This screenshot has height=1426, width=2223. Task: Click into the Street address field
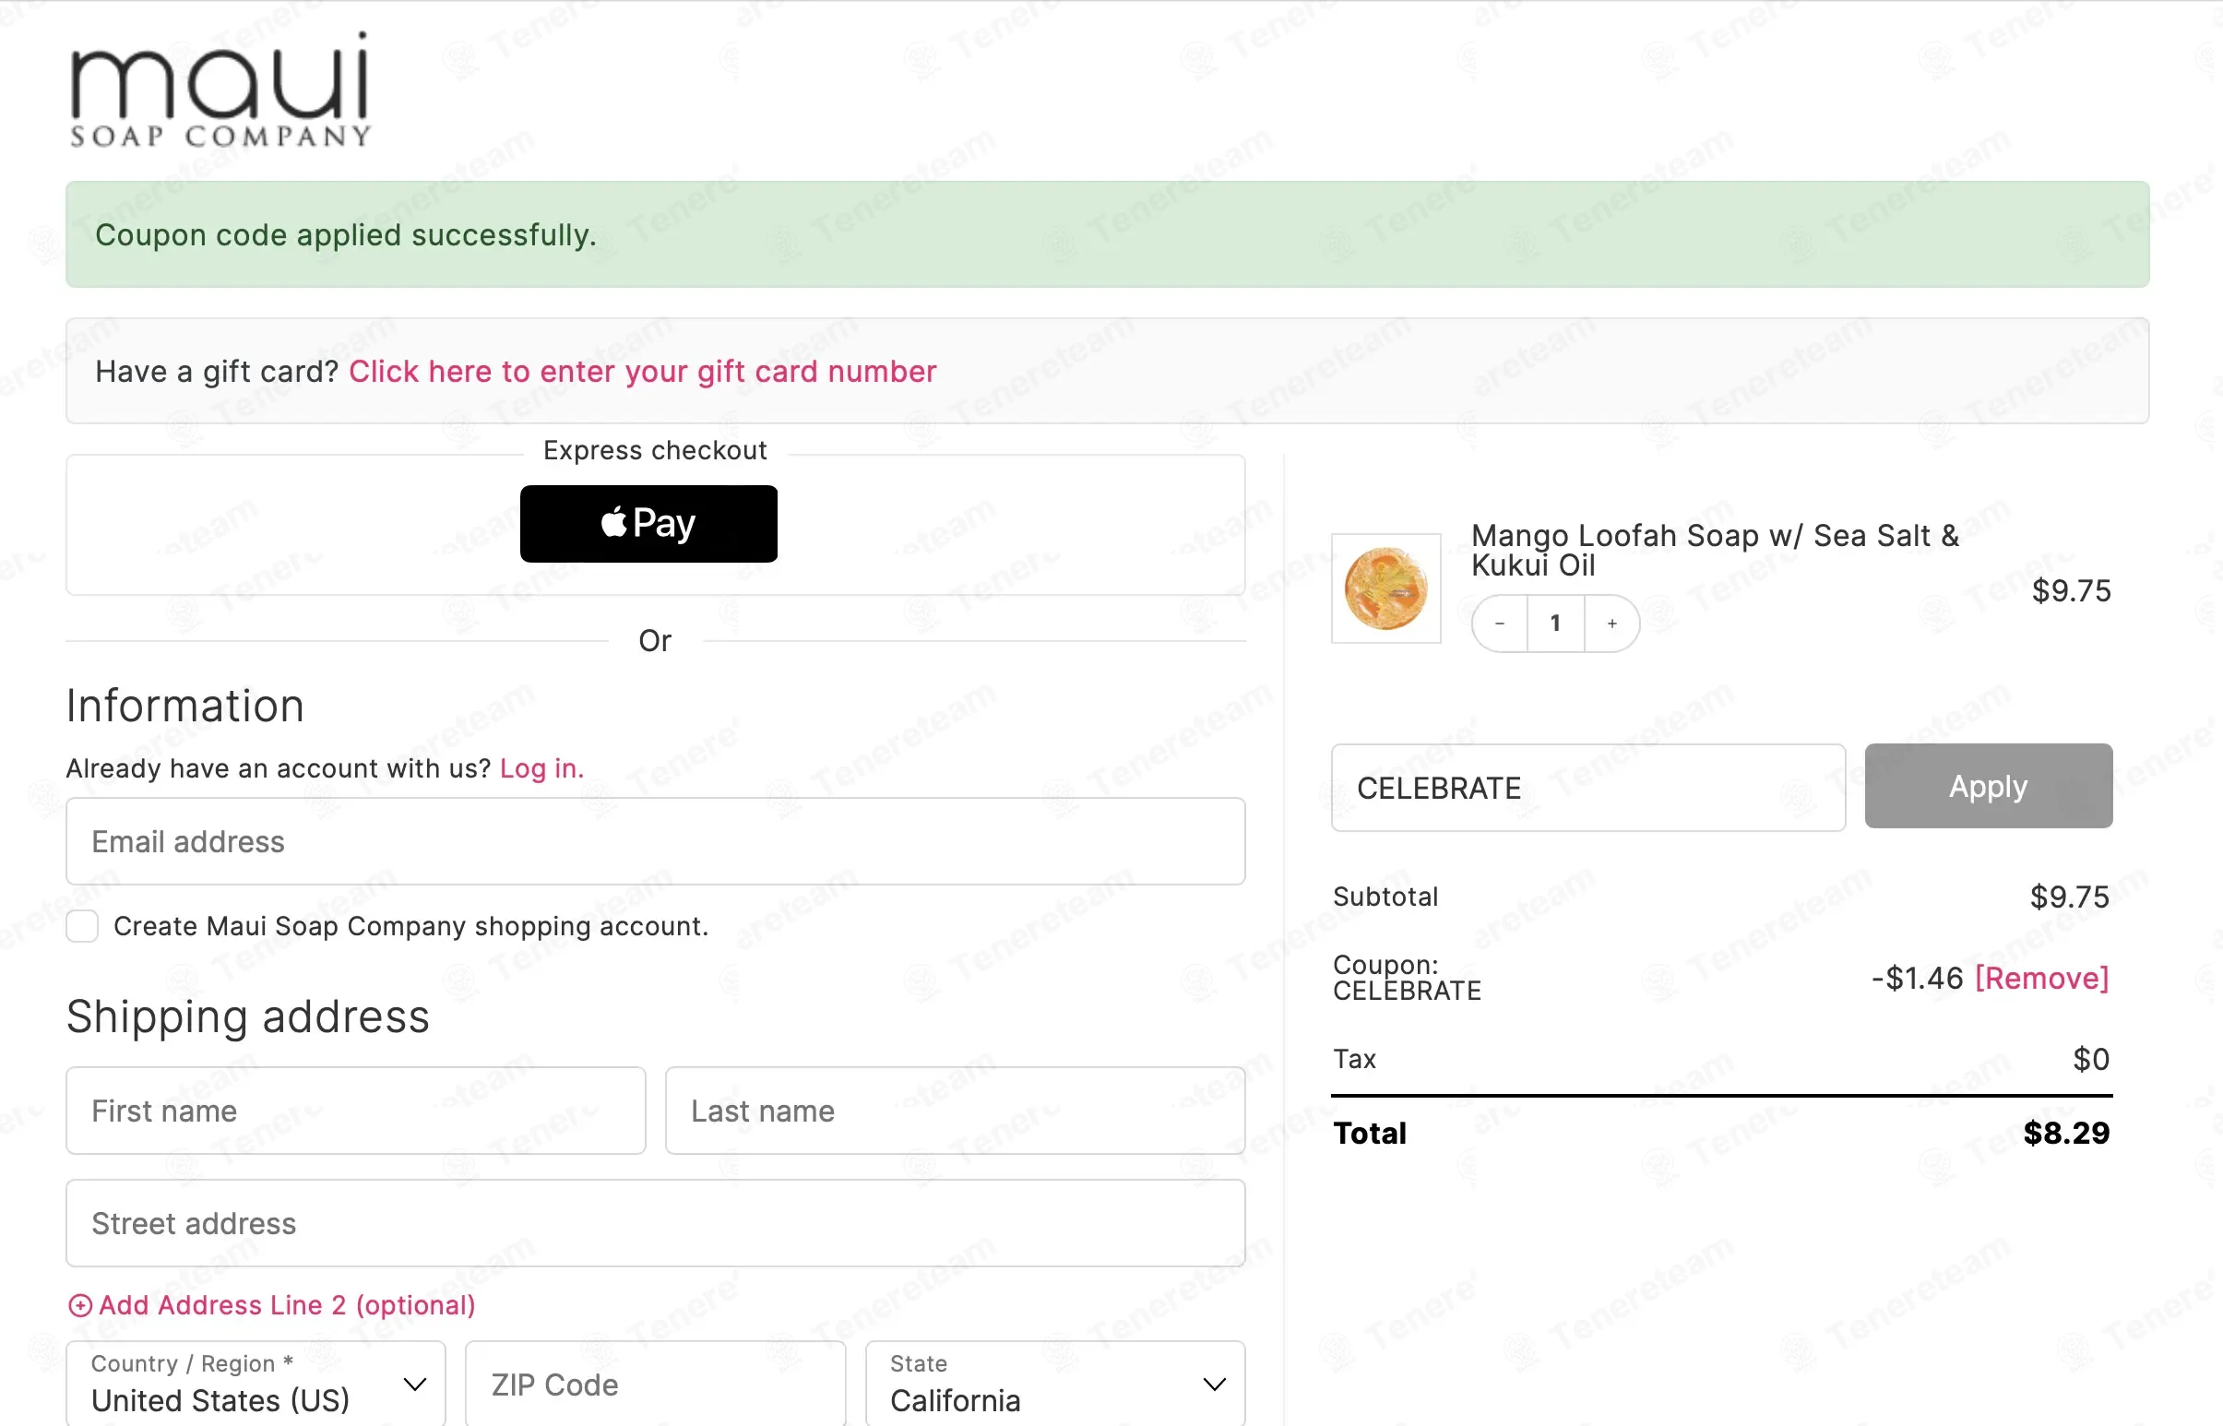[656, 1223]
